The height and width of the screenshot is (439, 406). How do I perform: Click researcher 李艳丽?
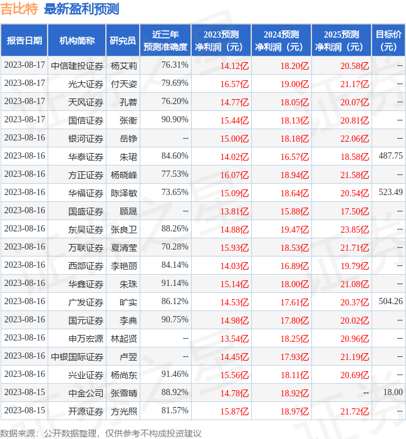[x=124, y=267]
